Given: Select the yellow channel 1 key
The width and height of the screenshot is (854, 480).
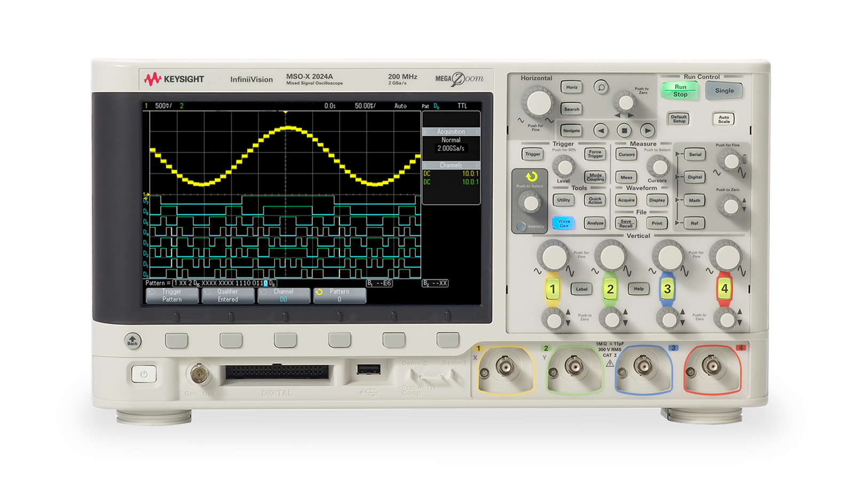Looking at the screenshot, I should 552,289.
